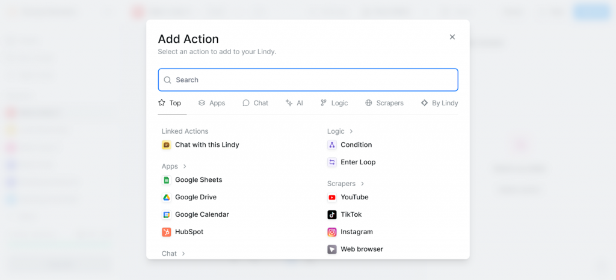Click the Scrapers section heading

click(x=342, y=184)
